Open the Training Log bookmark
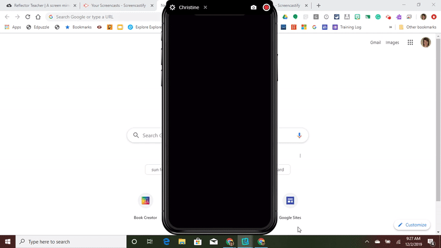This screenshot has width=441, height=248. (347, 27)
